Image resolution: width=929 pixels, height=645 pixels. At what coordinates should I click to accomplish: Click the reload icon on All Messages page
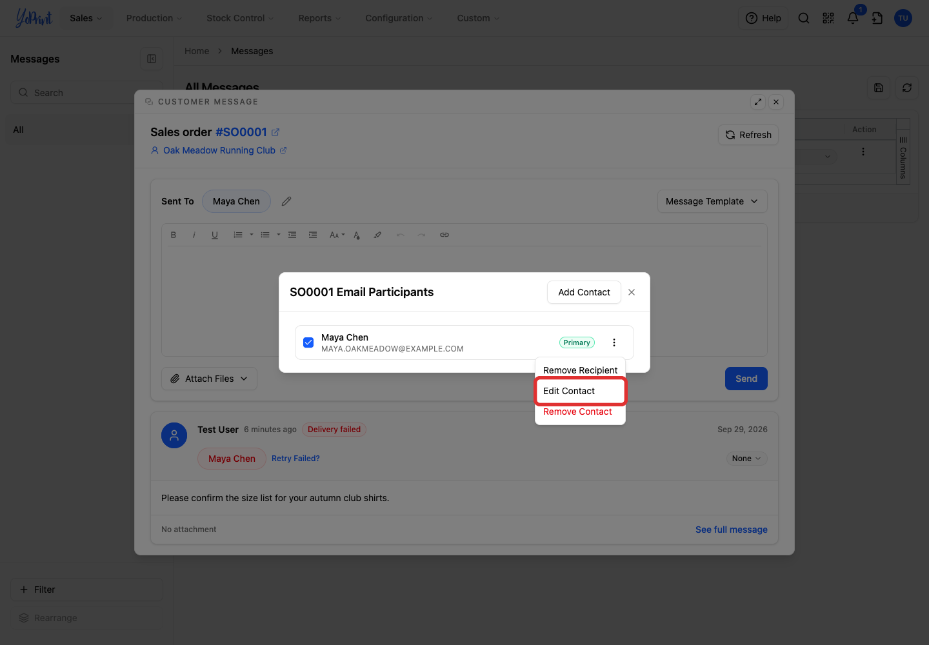907,88
